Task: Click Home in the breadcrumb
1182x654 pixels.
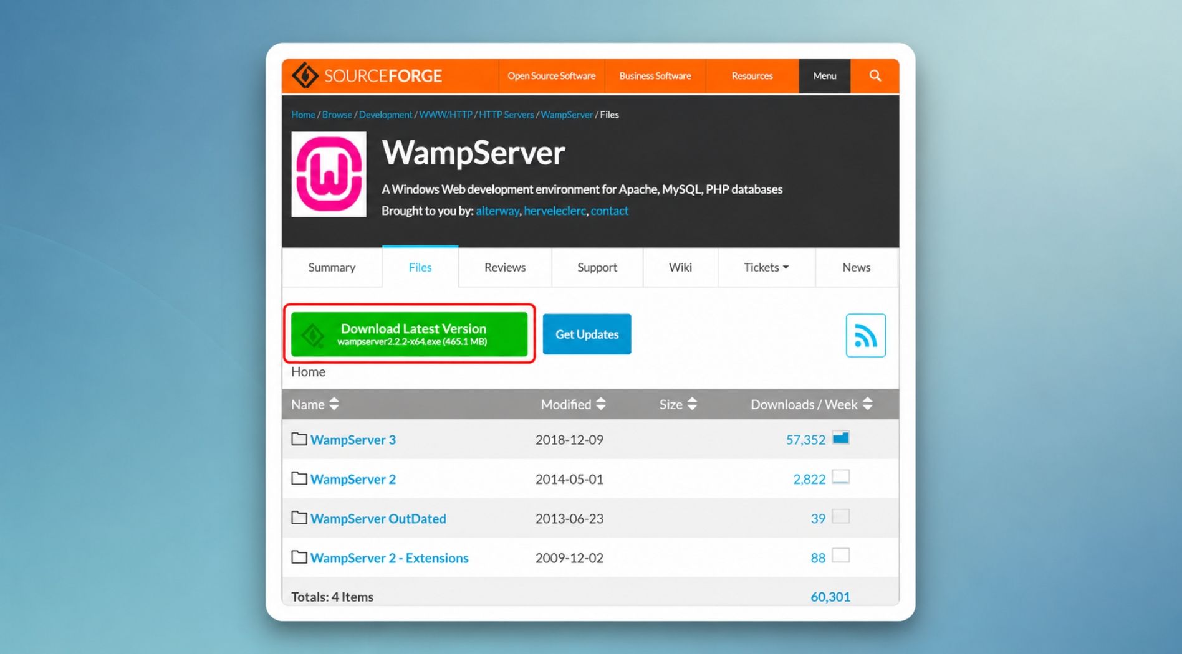Action: (x=303, y=115)
